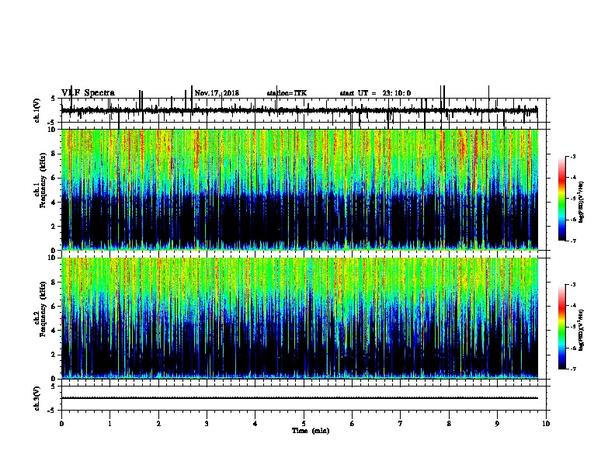The height and width of the screenshot is (475, 615).
Task: Select the "start UT = 23:10:0" header text
Action: pyautogui.click(x=375, y=93)
